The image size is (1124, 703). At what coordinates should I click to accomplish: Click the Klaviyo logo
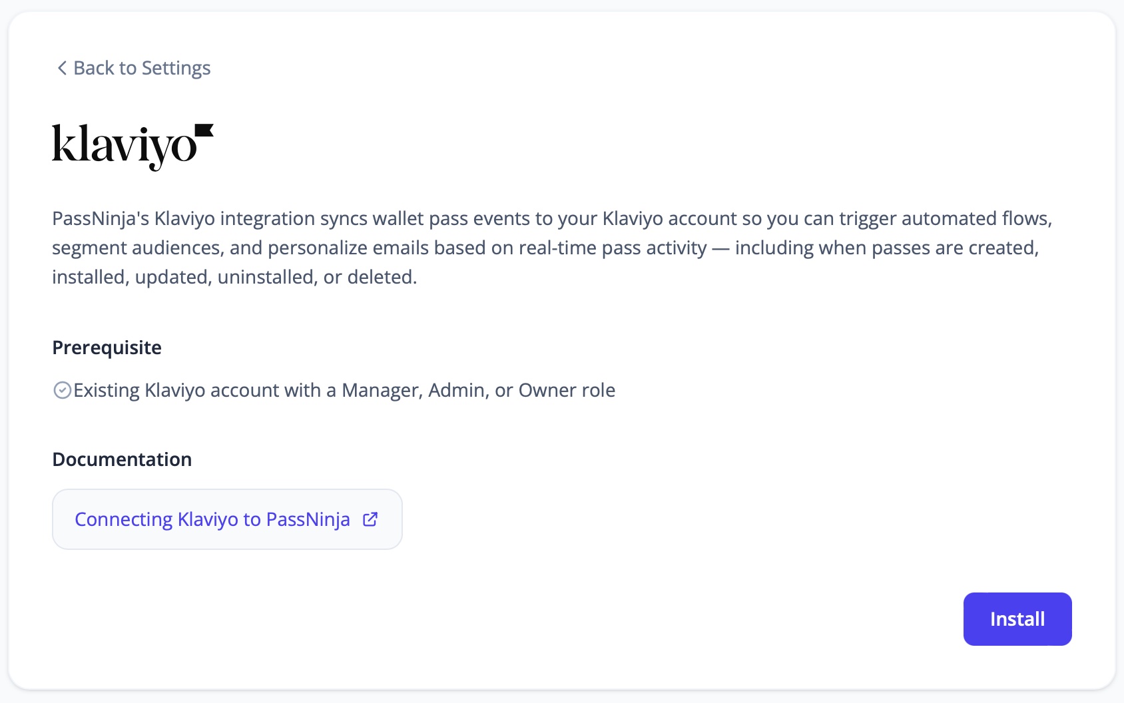pos(133,147)
